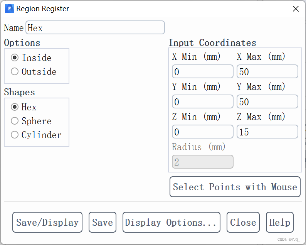This screenshot has height=245, width=306.
Task: Click the Region Register window title
Action: click(x=42, y=8)
